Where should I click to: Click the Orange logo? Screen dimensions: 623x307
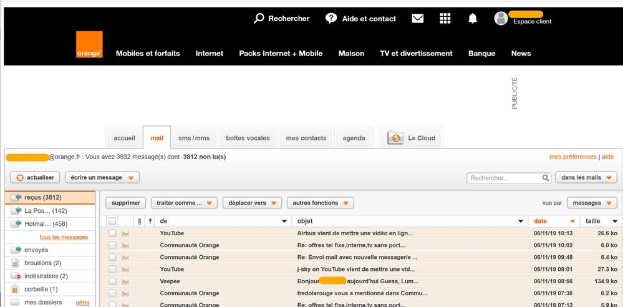[89, 44]
